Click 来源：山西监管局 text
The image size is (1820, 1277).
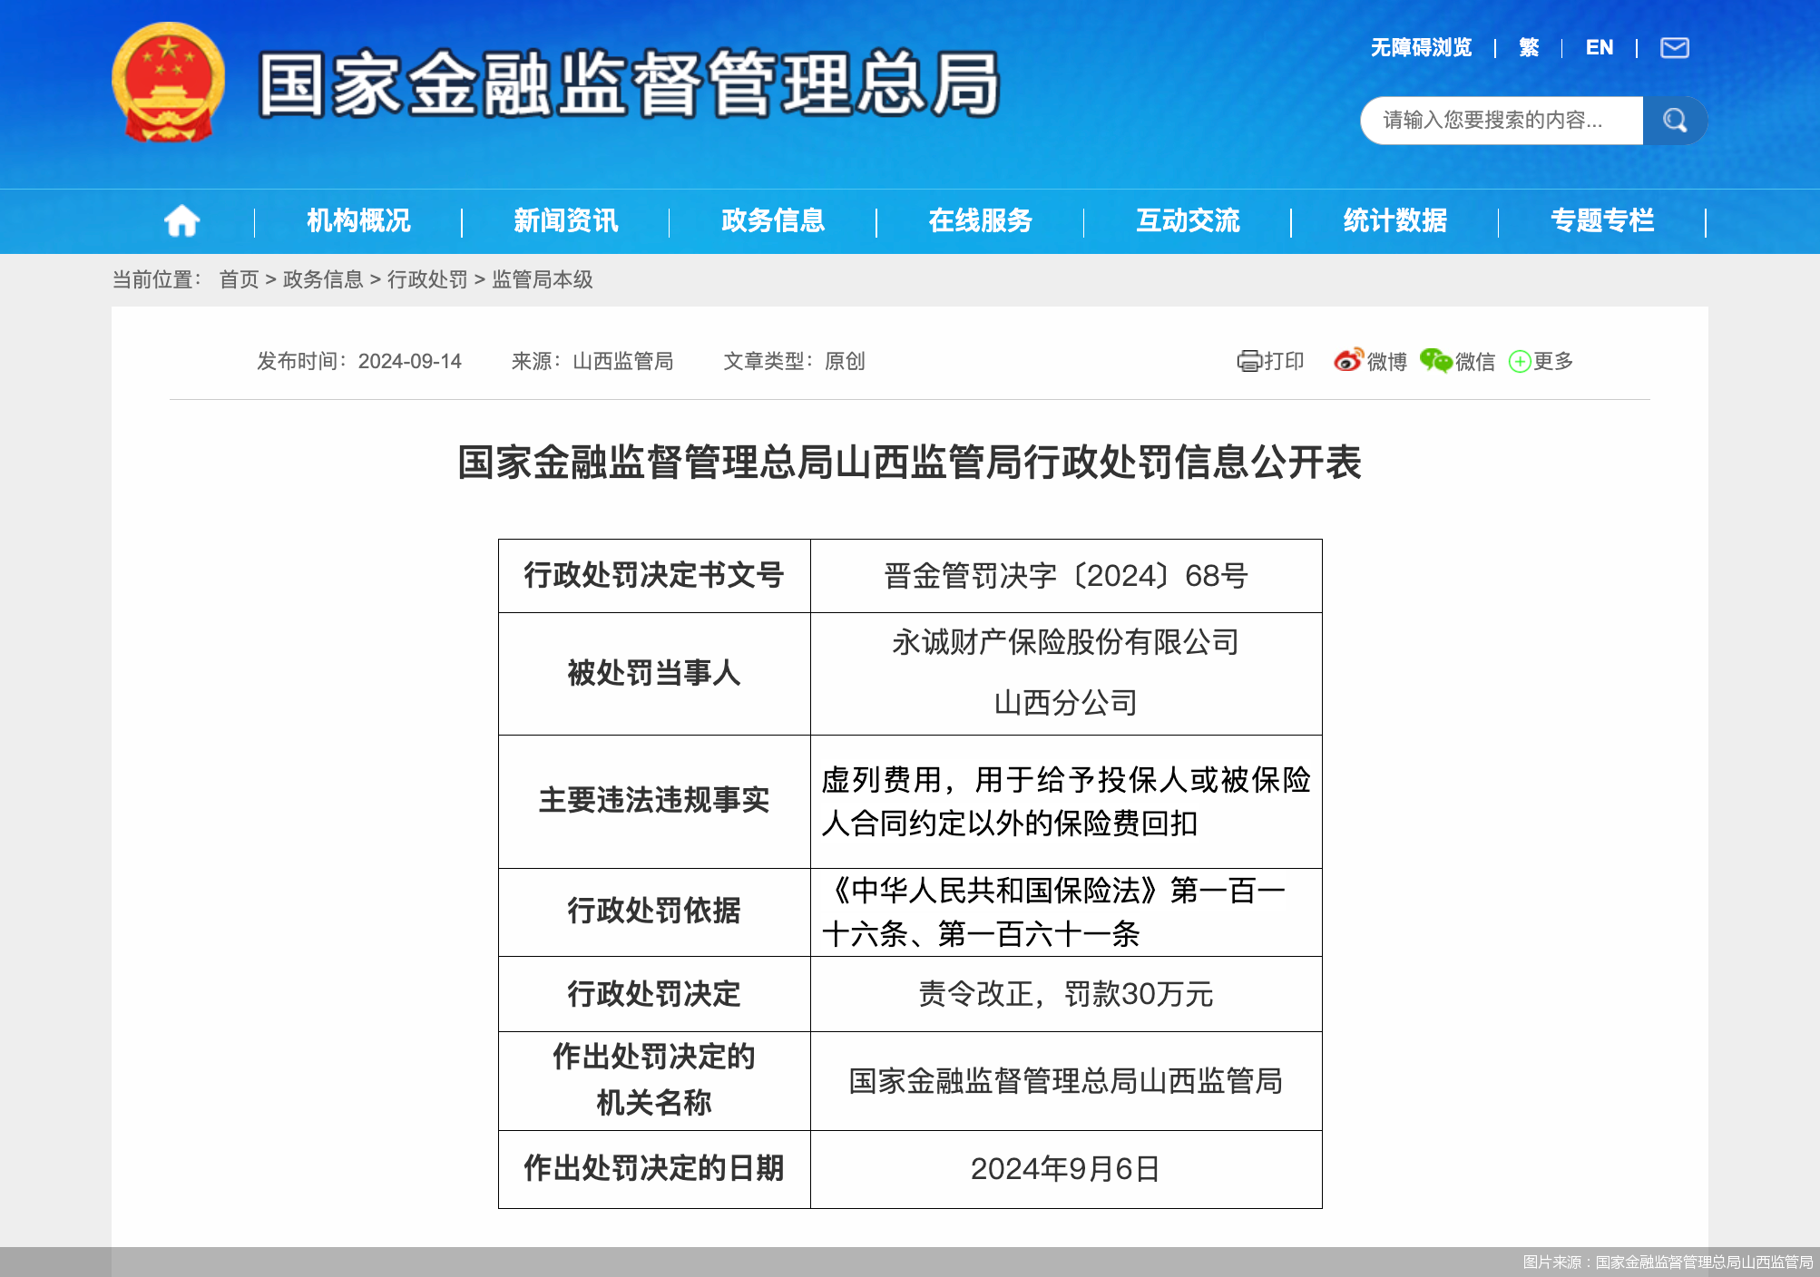click(592, 361)
